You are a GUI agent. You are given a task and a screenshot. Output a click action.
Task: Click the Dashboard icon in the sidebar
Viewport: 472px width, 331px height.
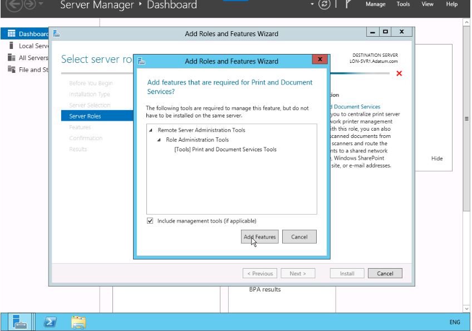pos(11,34)
